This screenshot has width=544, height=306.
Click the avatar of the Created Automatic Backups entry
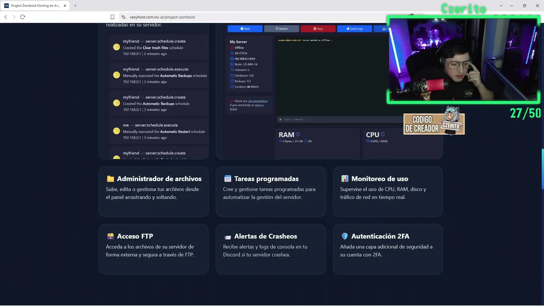(116, 103)
